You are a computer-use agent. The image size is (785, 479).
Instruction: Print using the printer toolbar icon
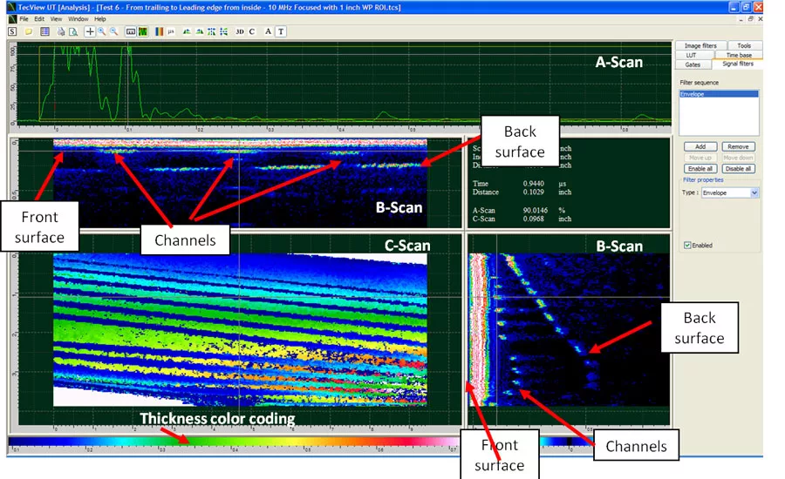coord(60,31)
